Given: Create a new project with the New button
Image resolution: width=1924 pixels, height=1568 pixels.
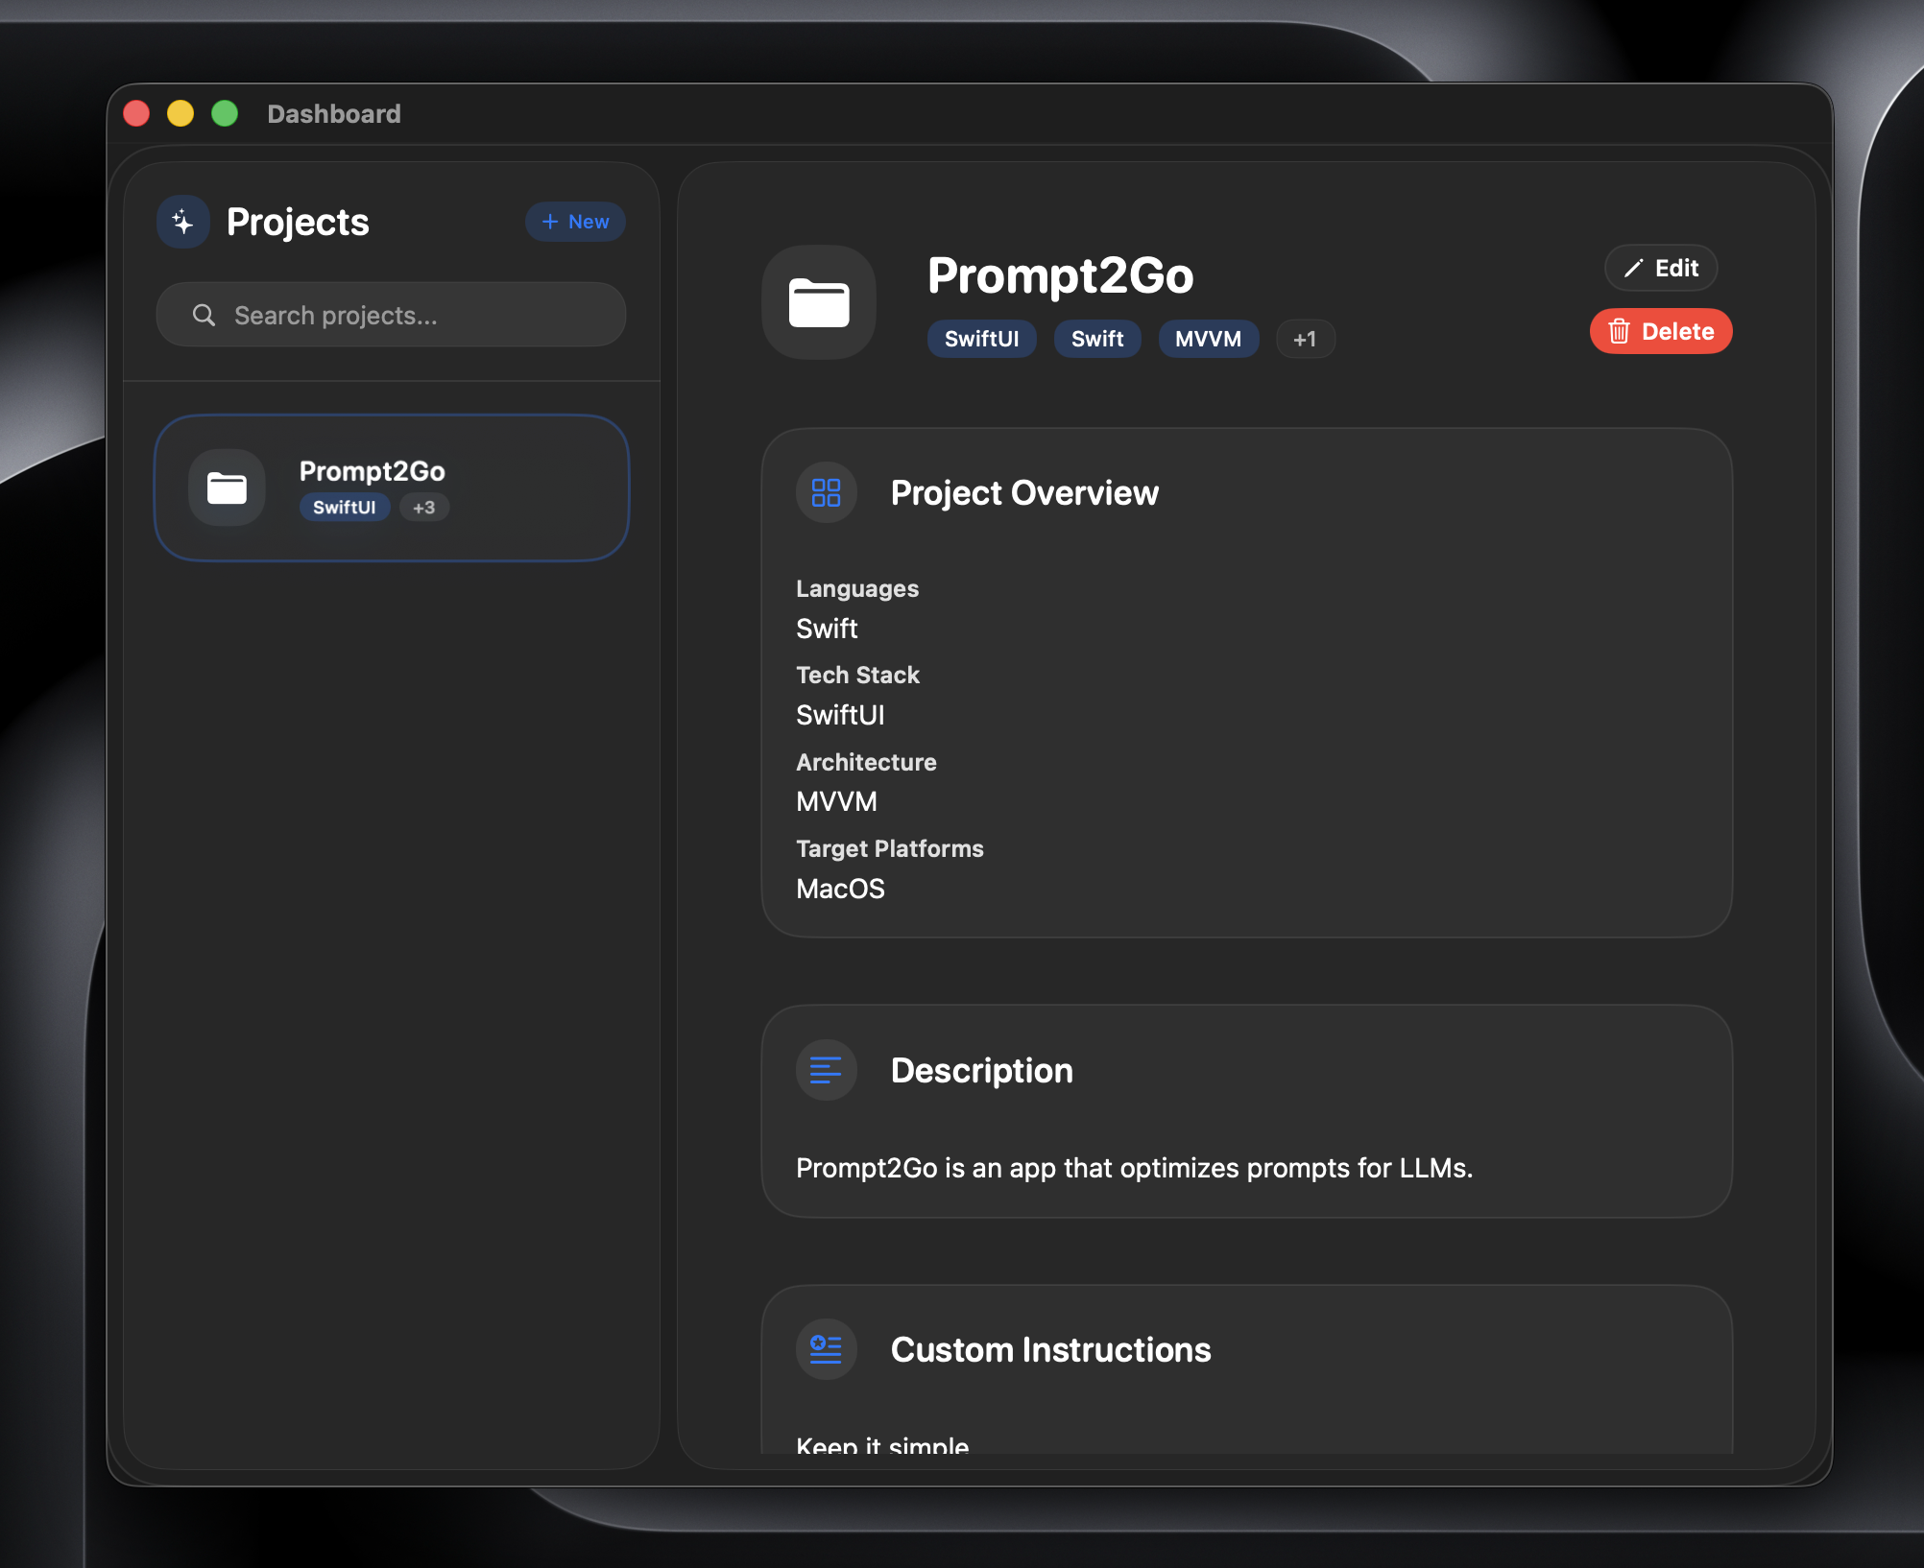Looking at the screenshot, I should (574, 222).
